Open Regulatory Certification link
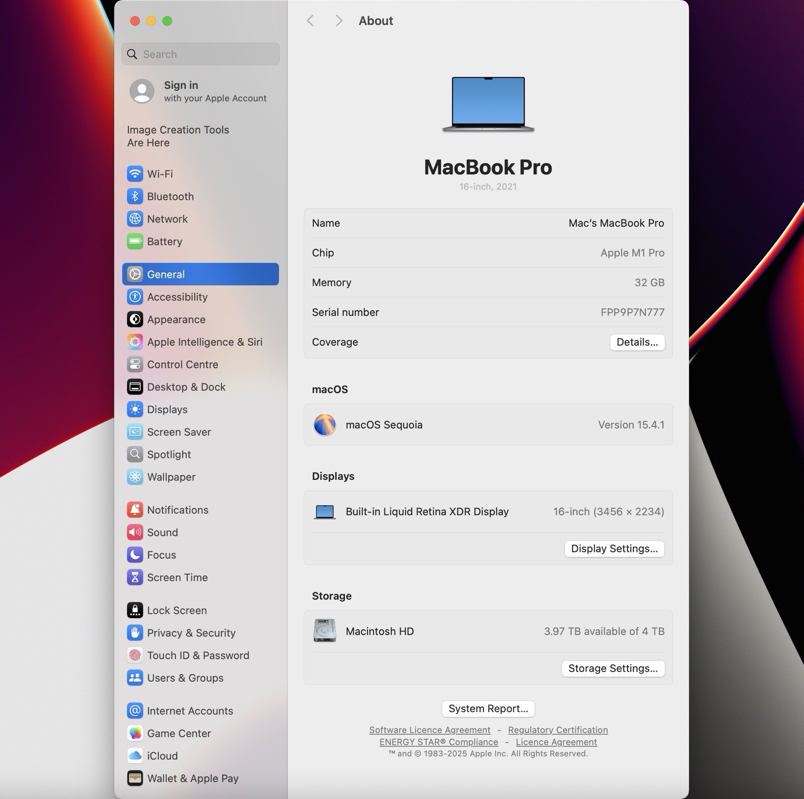The image size is (804, 799). (558, 730)
